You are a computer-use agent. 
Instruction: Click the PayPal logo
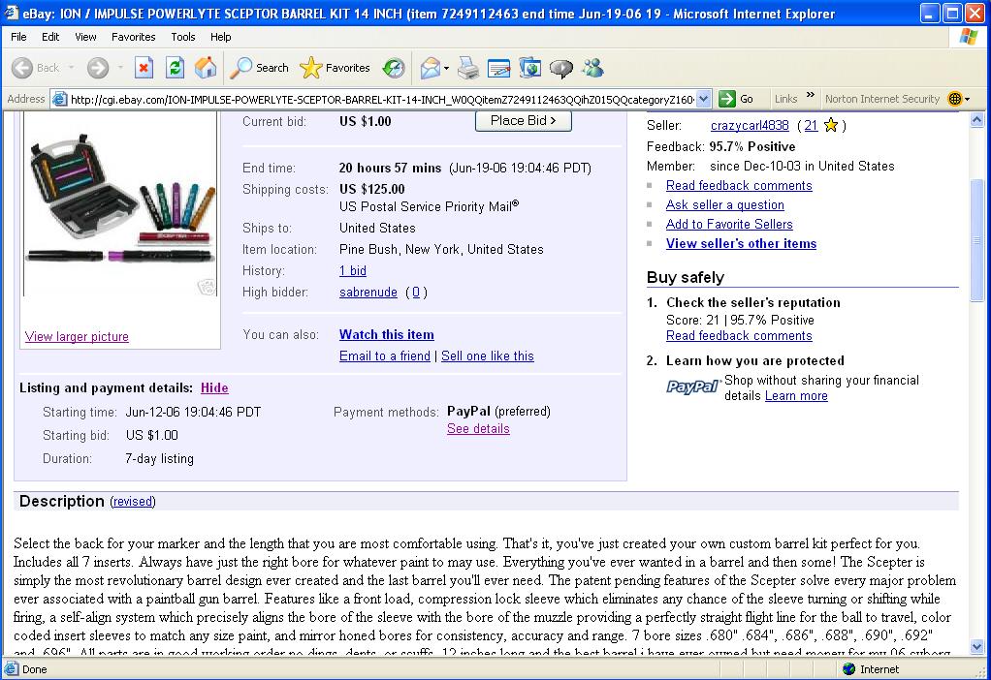tap(693, 387)
